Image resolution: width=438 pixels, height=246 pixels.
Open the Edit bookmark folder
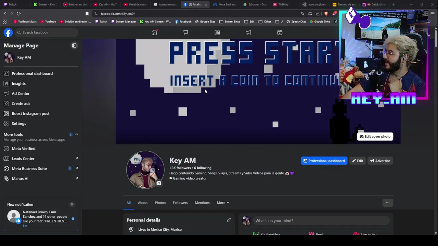pos(249,22)
